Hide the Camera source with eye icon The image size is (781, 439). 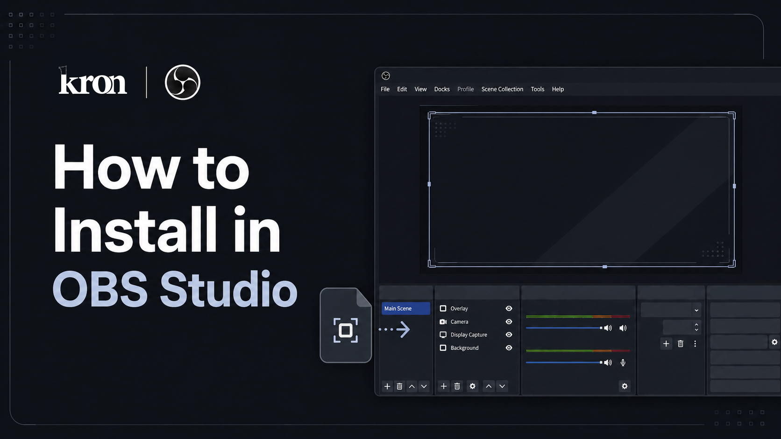[x=509, y=322]
